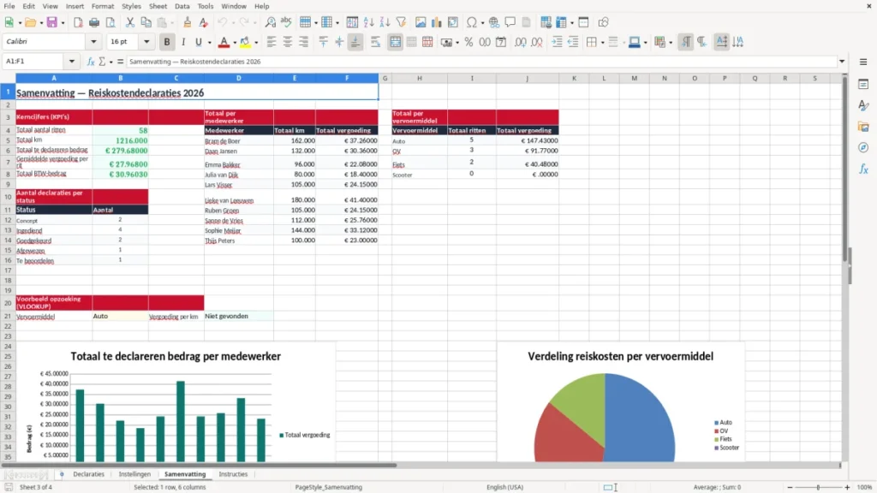Open the sidebar Navigator compass icon
Image resolution: width=877 pixels, height=493 pixels.
863,147
